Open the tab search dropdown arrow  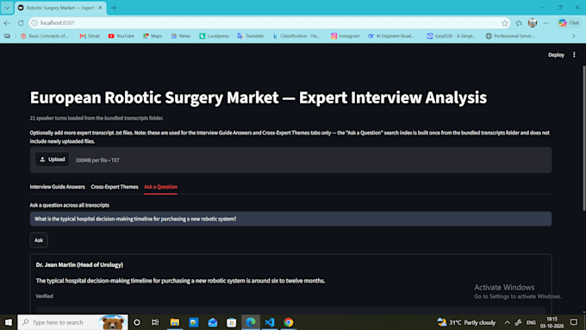7,8
